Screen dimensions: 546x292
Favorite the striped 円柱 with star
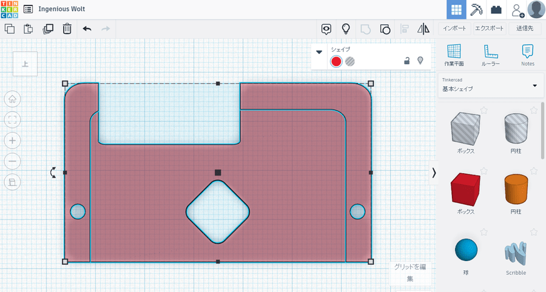click(x=534, y=110)
